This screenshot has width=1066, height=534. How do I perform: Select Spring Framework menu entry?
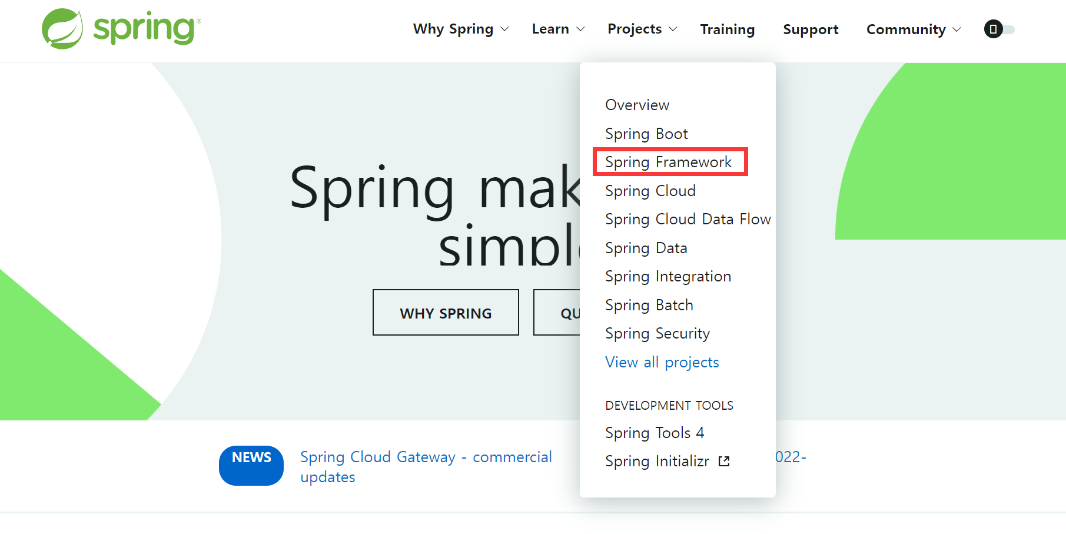tap(669, 162)
